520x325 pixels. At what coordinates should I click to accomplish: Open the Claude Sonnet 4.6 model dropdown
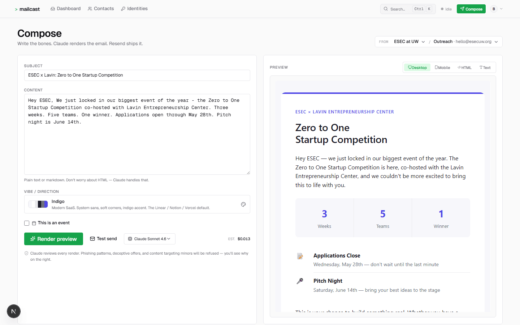(x=149, y=239)
